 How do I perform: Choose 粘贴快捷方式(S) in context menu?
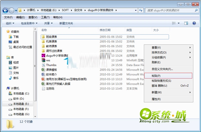point(169,81)
